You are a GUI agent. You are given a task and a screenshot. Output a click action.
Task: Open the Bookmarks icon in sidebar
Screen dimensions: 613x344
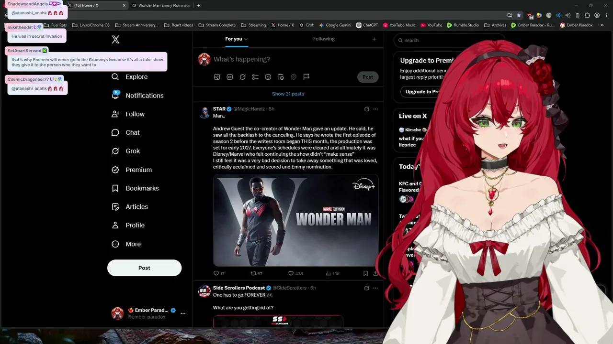click(115, 188)
